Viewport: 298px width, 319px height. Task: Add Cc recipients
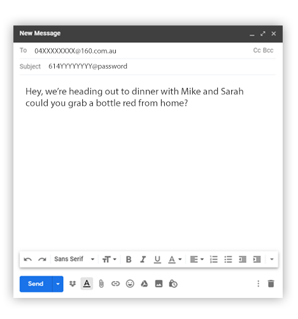click(257, 50)
